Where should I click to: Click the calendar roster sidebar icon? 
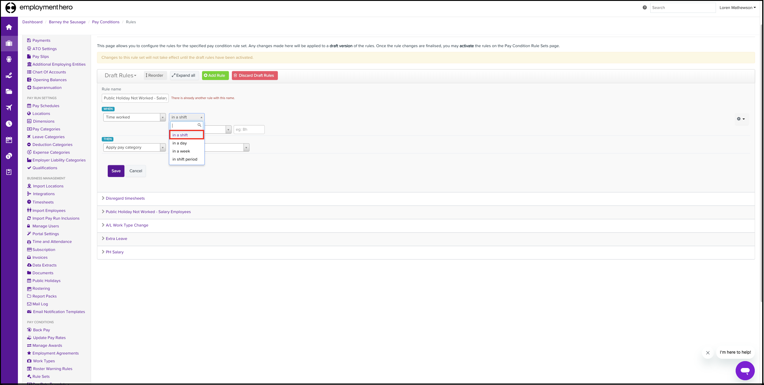click(x=9, y=140)
